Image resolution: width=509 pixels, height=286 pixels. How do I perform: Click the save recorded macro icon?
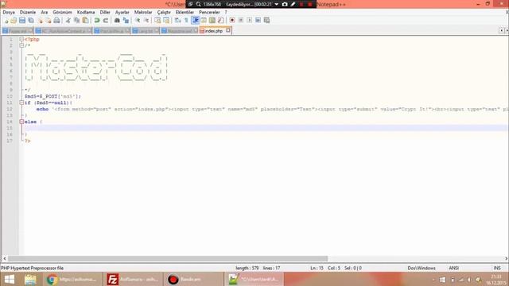[266, 21]
